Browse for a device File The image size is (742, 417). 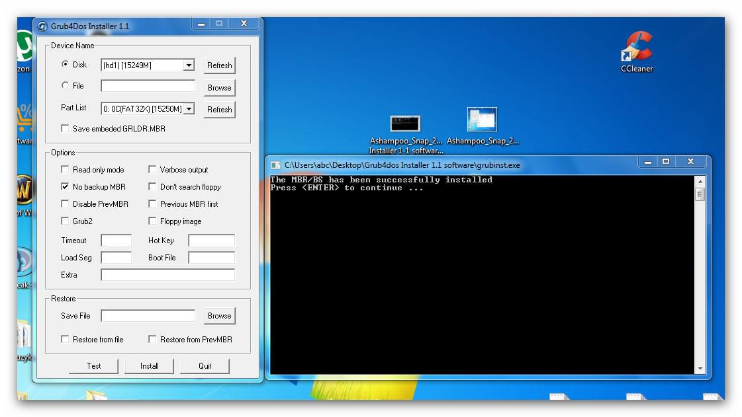(220, 88)
